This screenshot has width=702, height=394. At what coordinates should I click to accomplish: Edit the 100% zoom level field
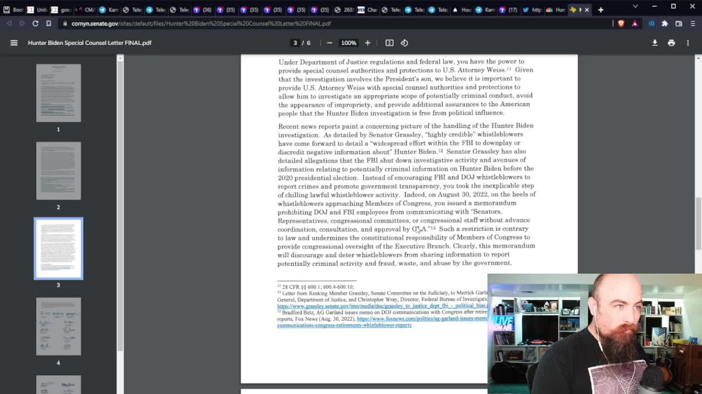[348, 43]
